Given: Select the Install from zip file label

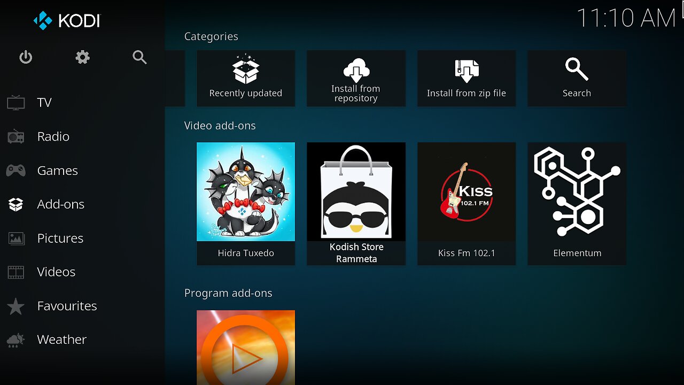Looking at the screenshot, I should [467, 94].
